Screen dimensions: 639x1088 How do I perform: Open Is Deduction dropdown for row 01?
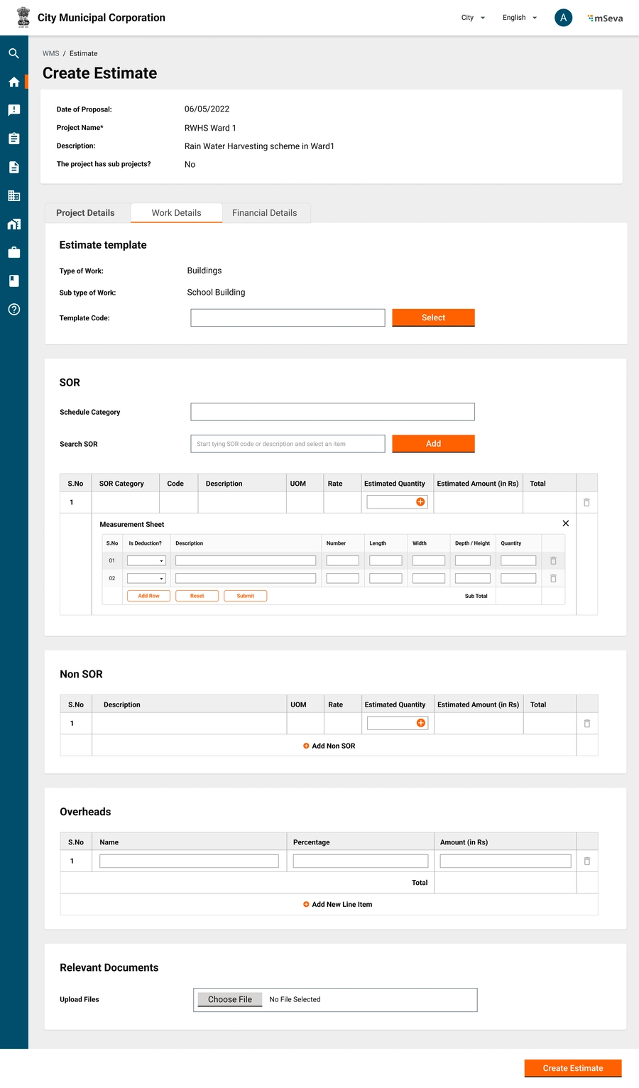pos(146,561)
